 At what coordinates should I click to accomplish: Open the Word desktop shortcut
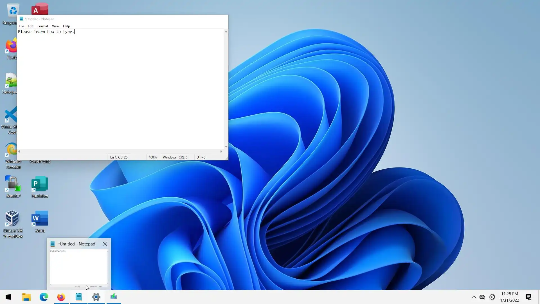40,222
